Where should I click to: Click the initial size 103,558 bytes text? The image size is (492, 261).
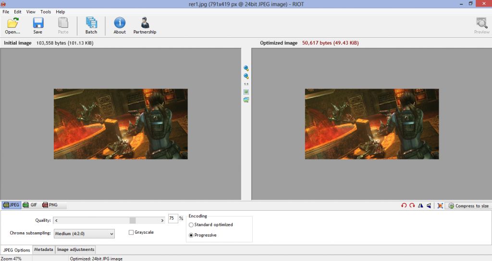tap(65, 43)
